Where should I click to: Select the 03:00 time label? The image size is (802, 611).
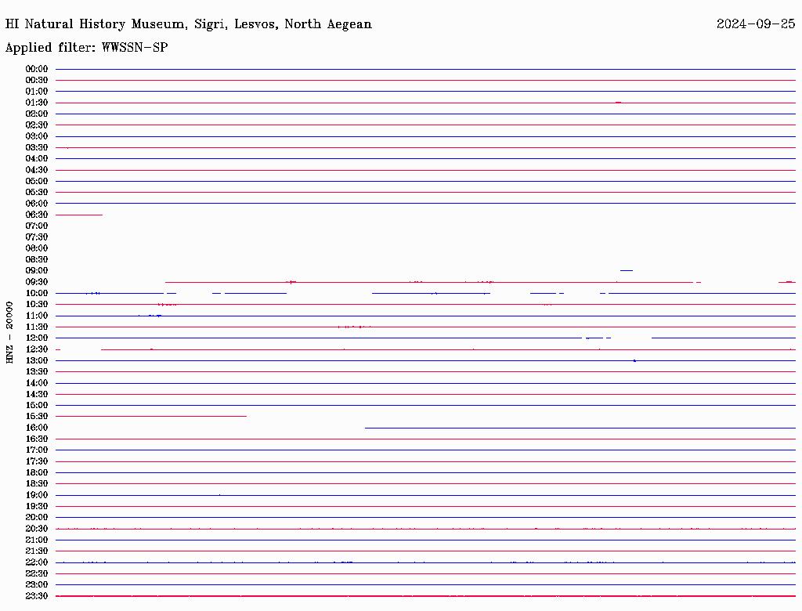(37, 136)
